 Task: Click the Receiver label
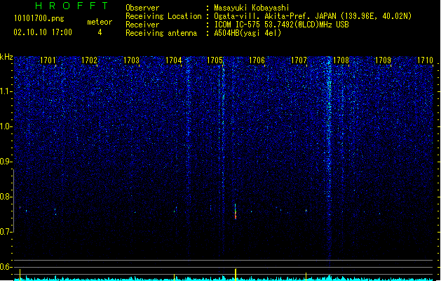coord(142,25)
